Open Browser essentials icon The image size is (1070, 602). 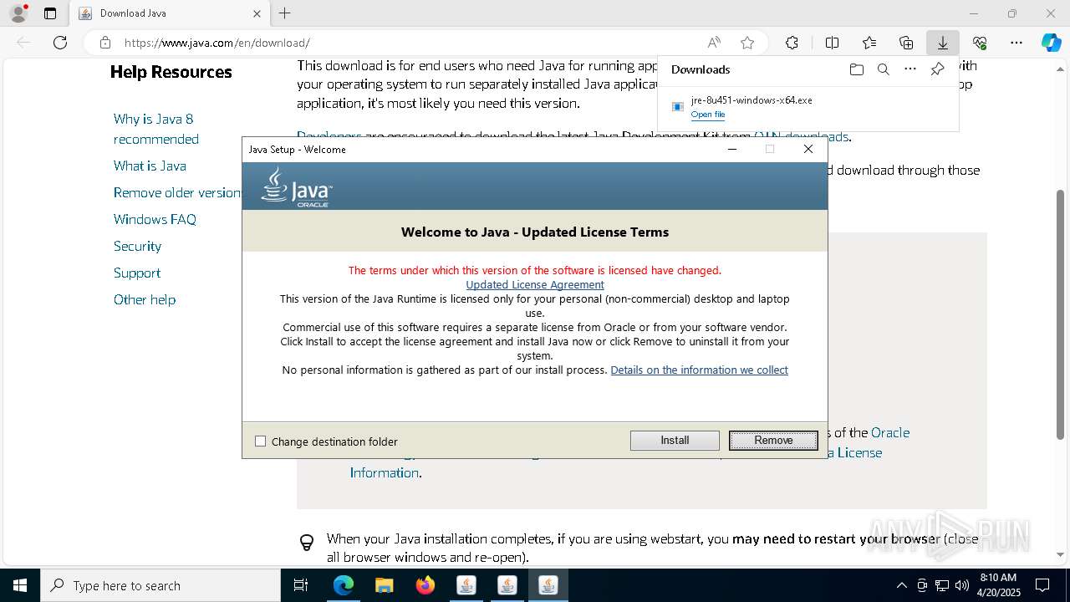coord(980,43)
